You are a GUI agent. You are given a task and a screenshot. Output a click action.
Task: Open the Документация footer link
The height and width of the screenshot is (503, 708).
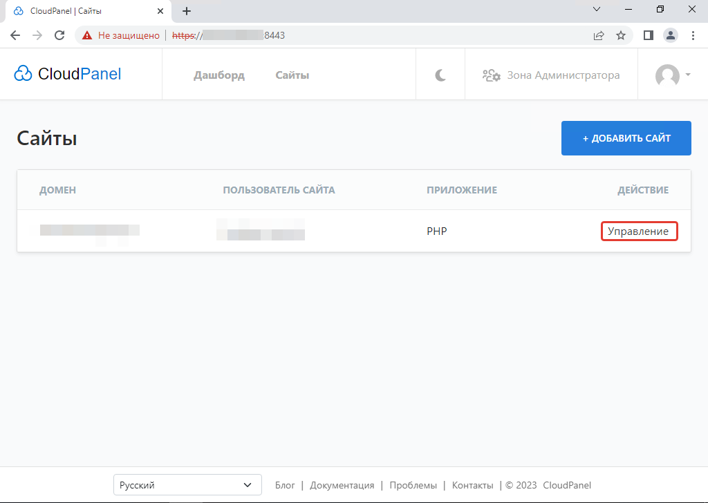tap(342, 484)
